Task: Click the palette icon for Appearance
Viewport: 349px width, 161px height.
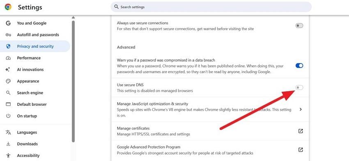Action: tap(8, 81)
